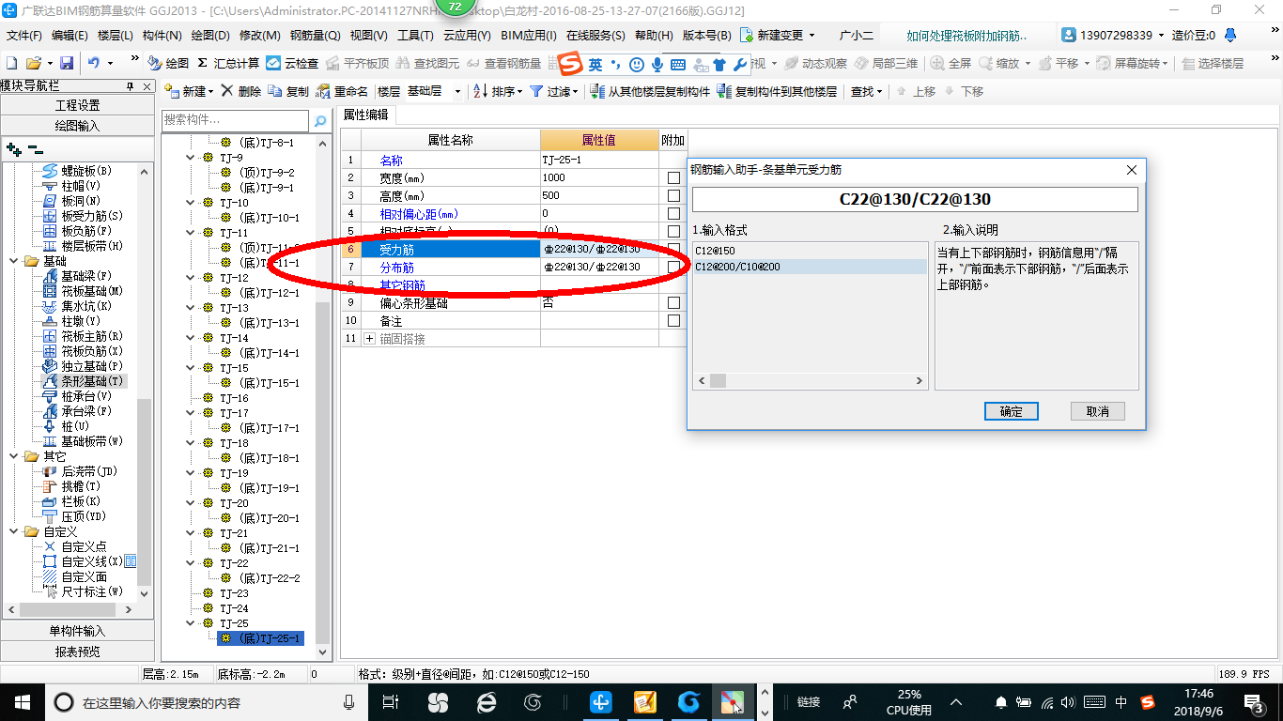This screenshot has width=1283, height=721.
Task: Collapse TJ-25 in component tree
Action: [191, 623]
